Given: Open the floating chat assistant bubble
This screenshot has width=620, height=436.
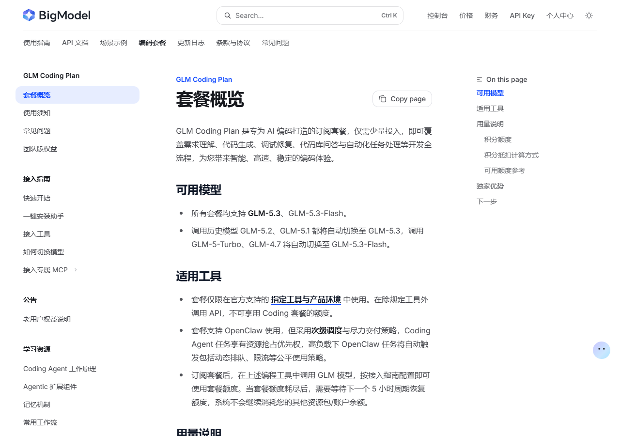Looking at the screenshot, I should click(602, 350).
